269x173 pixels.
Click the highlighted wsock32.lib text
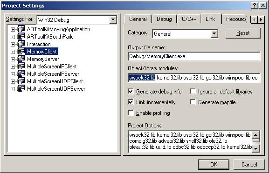click(142, 78)
